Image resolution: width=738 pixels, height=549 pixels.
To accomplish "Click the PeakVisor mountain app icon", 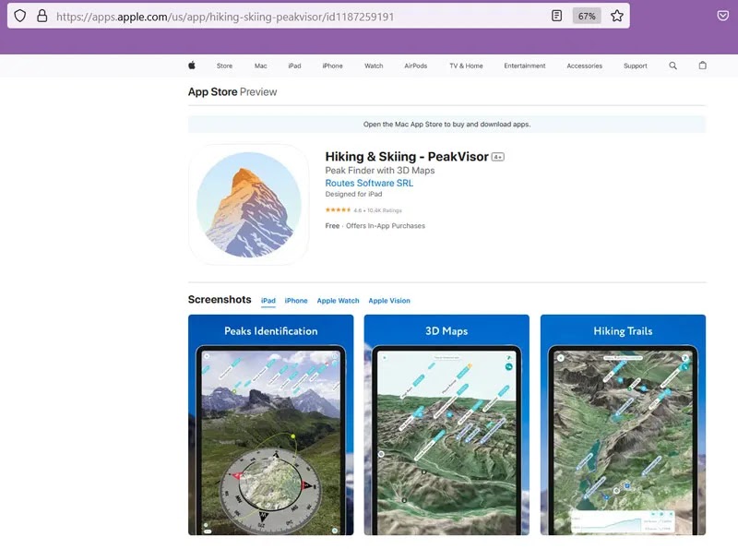I will [x=249, y=204].
